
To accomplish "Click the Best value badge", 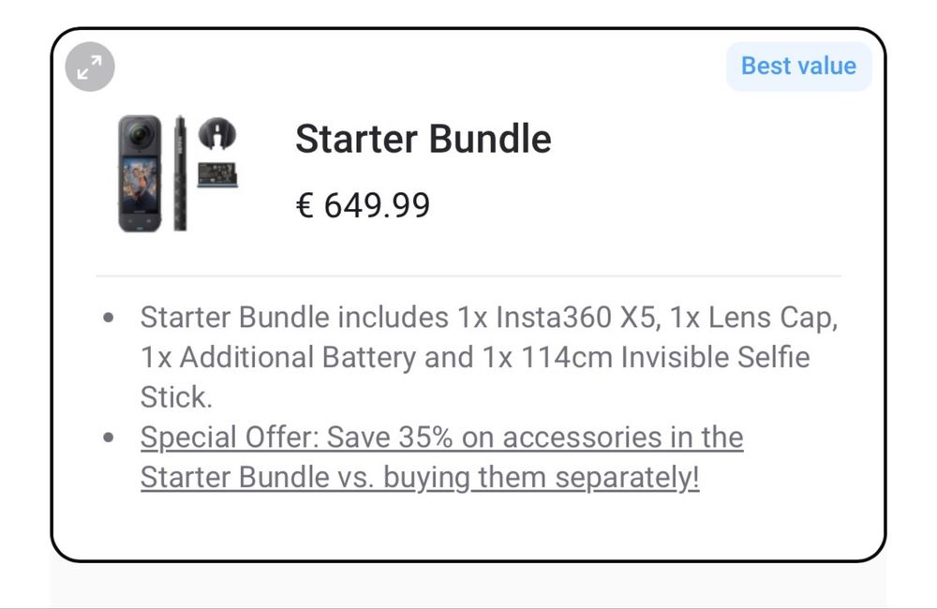I will 798,67.
